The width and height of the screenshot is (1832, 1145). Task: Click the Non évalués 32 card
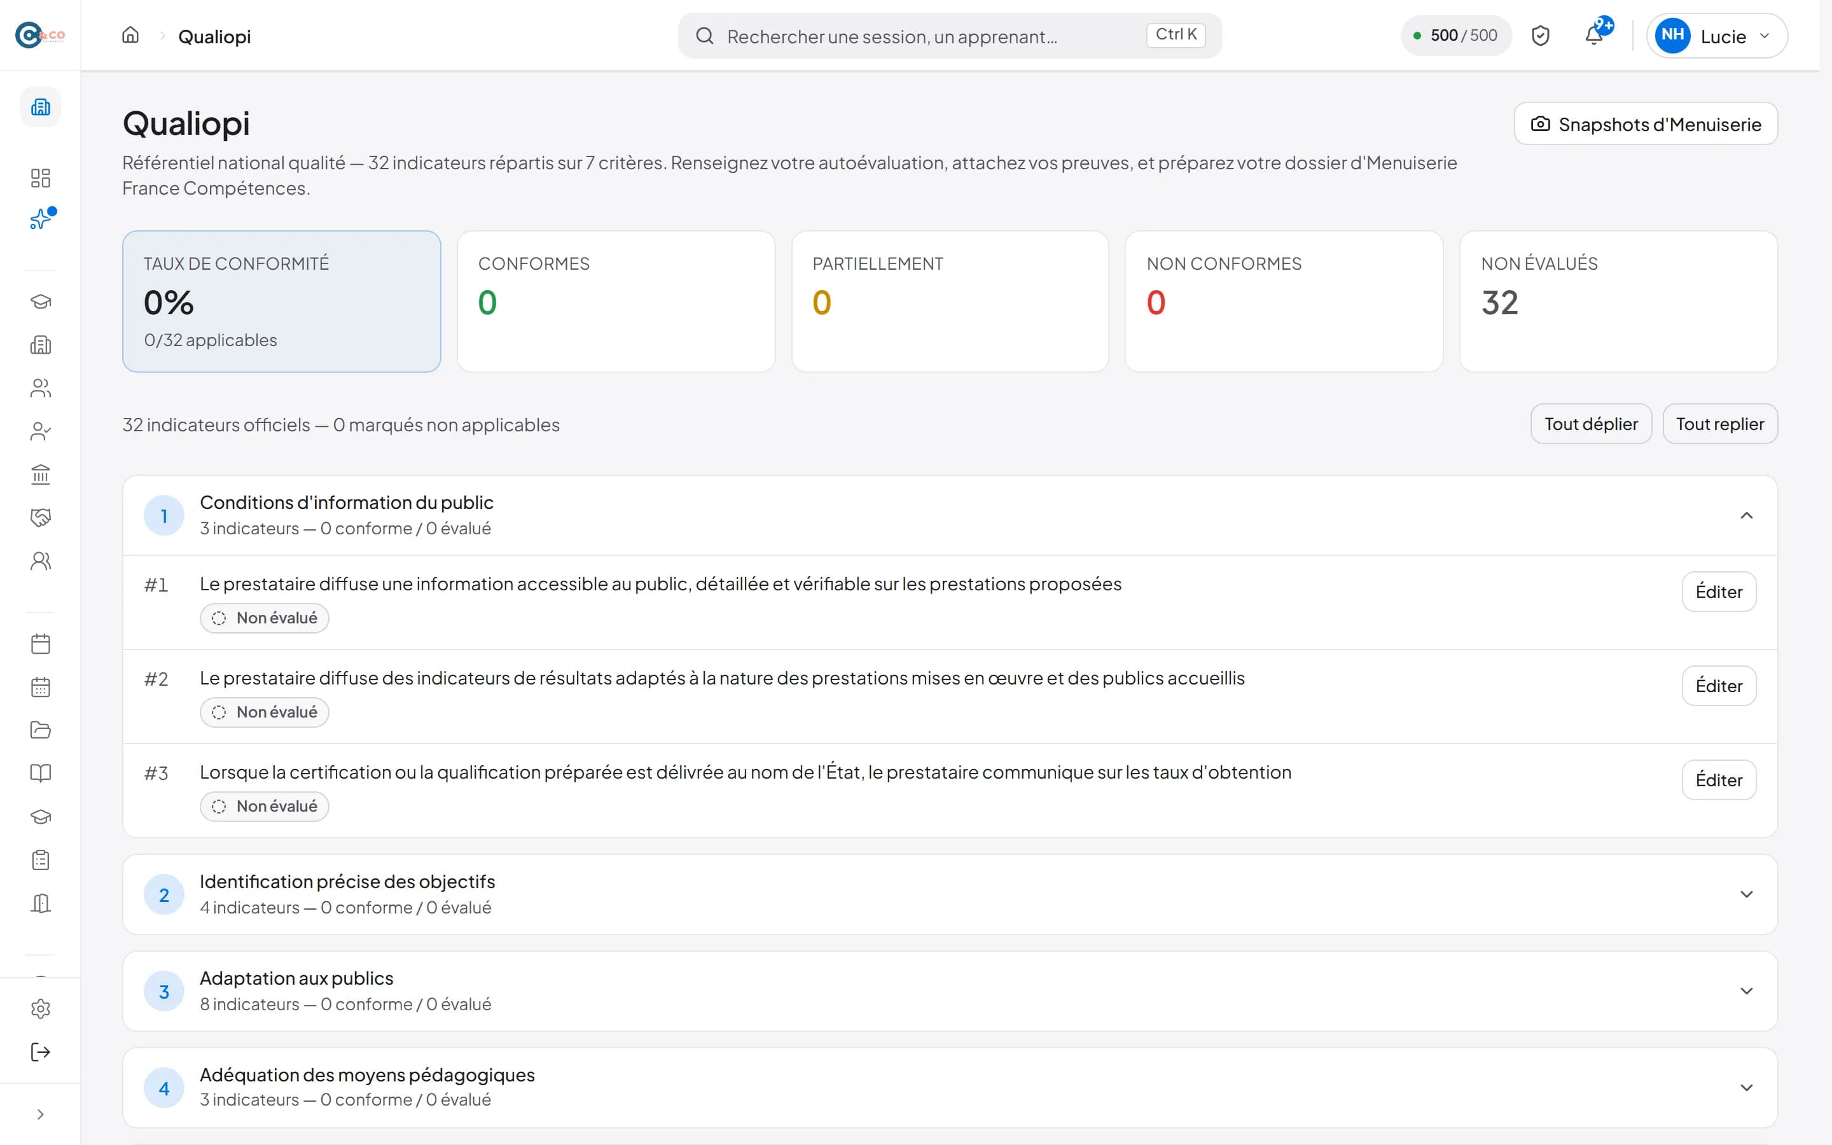point(1618,302)
